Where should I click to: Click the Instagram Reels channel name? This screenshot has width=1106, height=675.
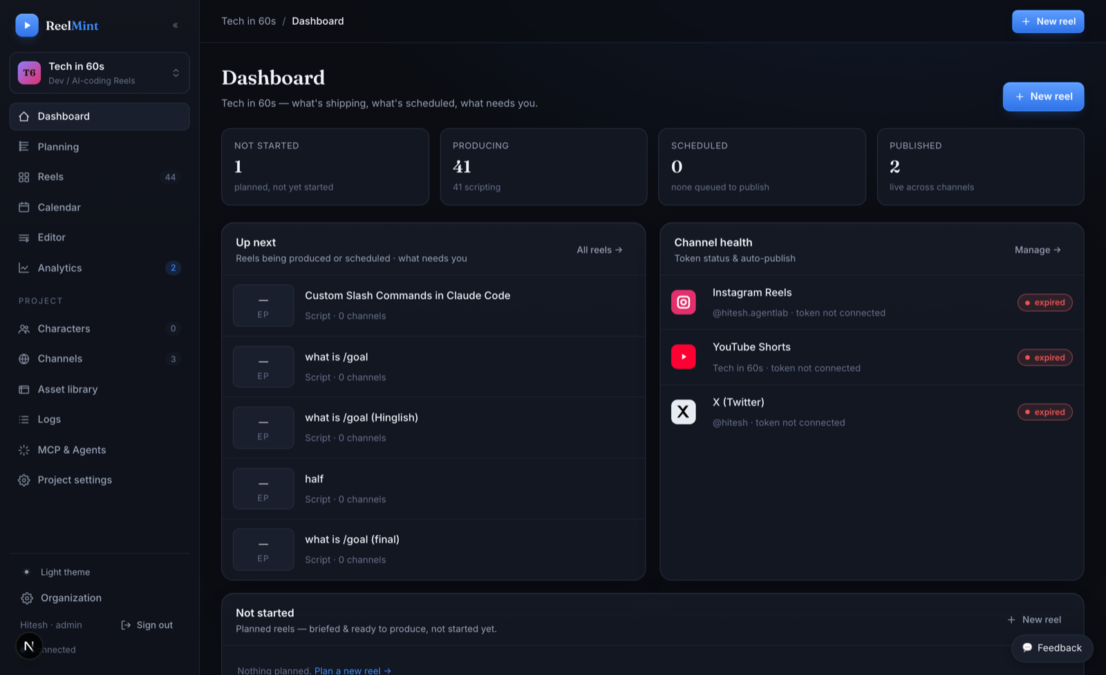(752, 292)
